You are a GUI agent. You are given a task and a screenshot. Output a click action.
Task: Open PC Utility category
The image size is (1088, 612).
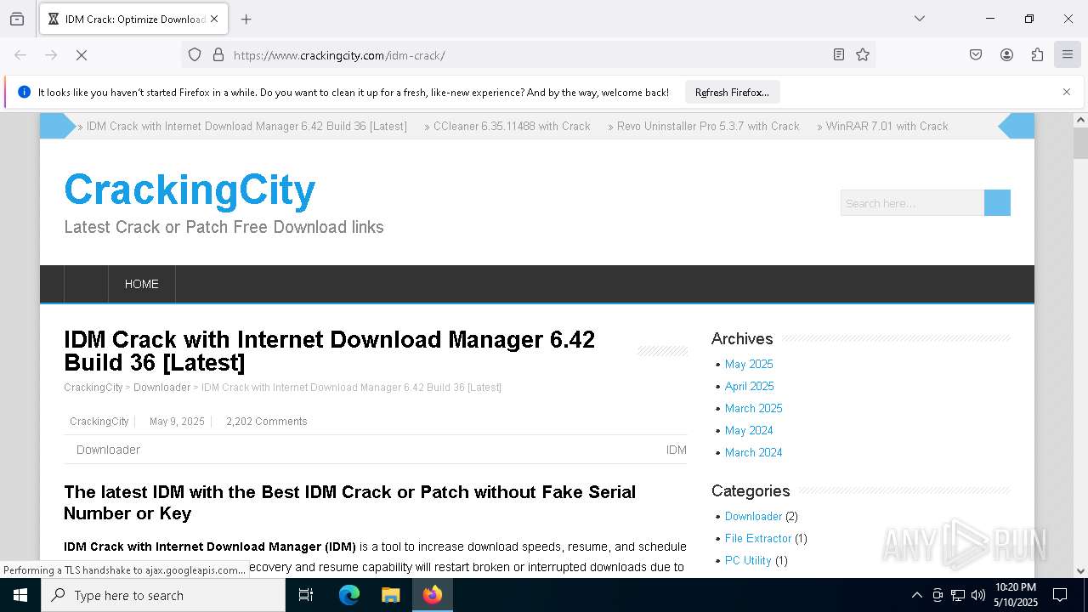click(748, 560)
